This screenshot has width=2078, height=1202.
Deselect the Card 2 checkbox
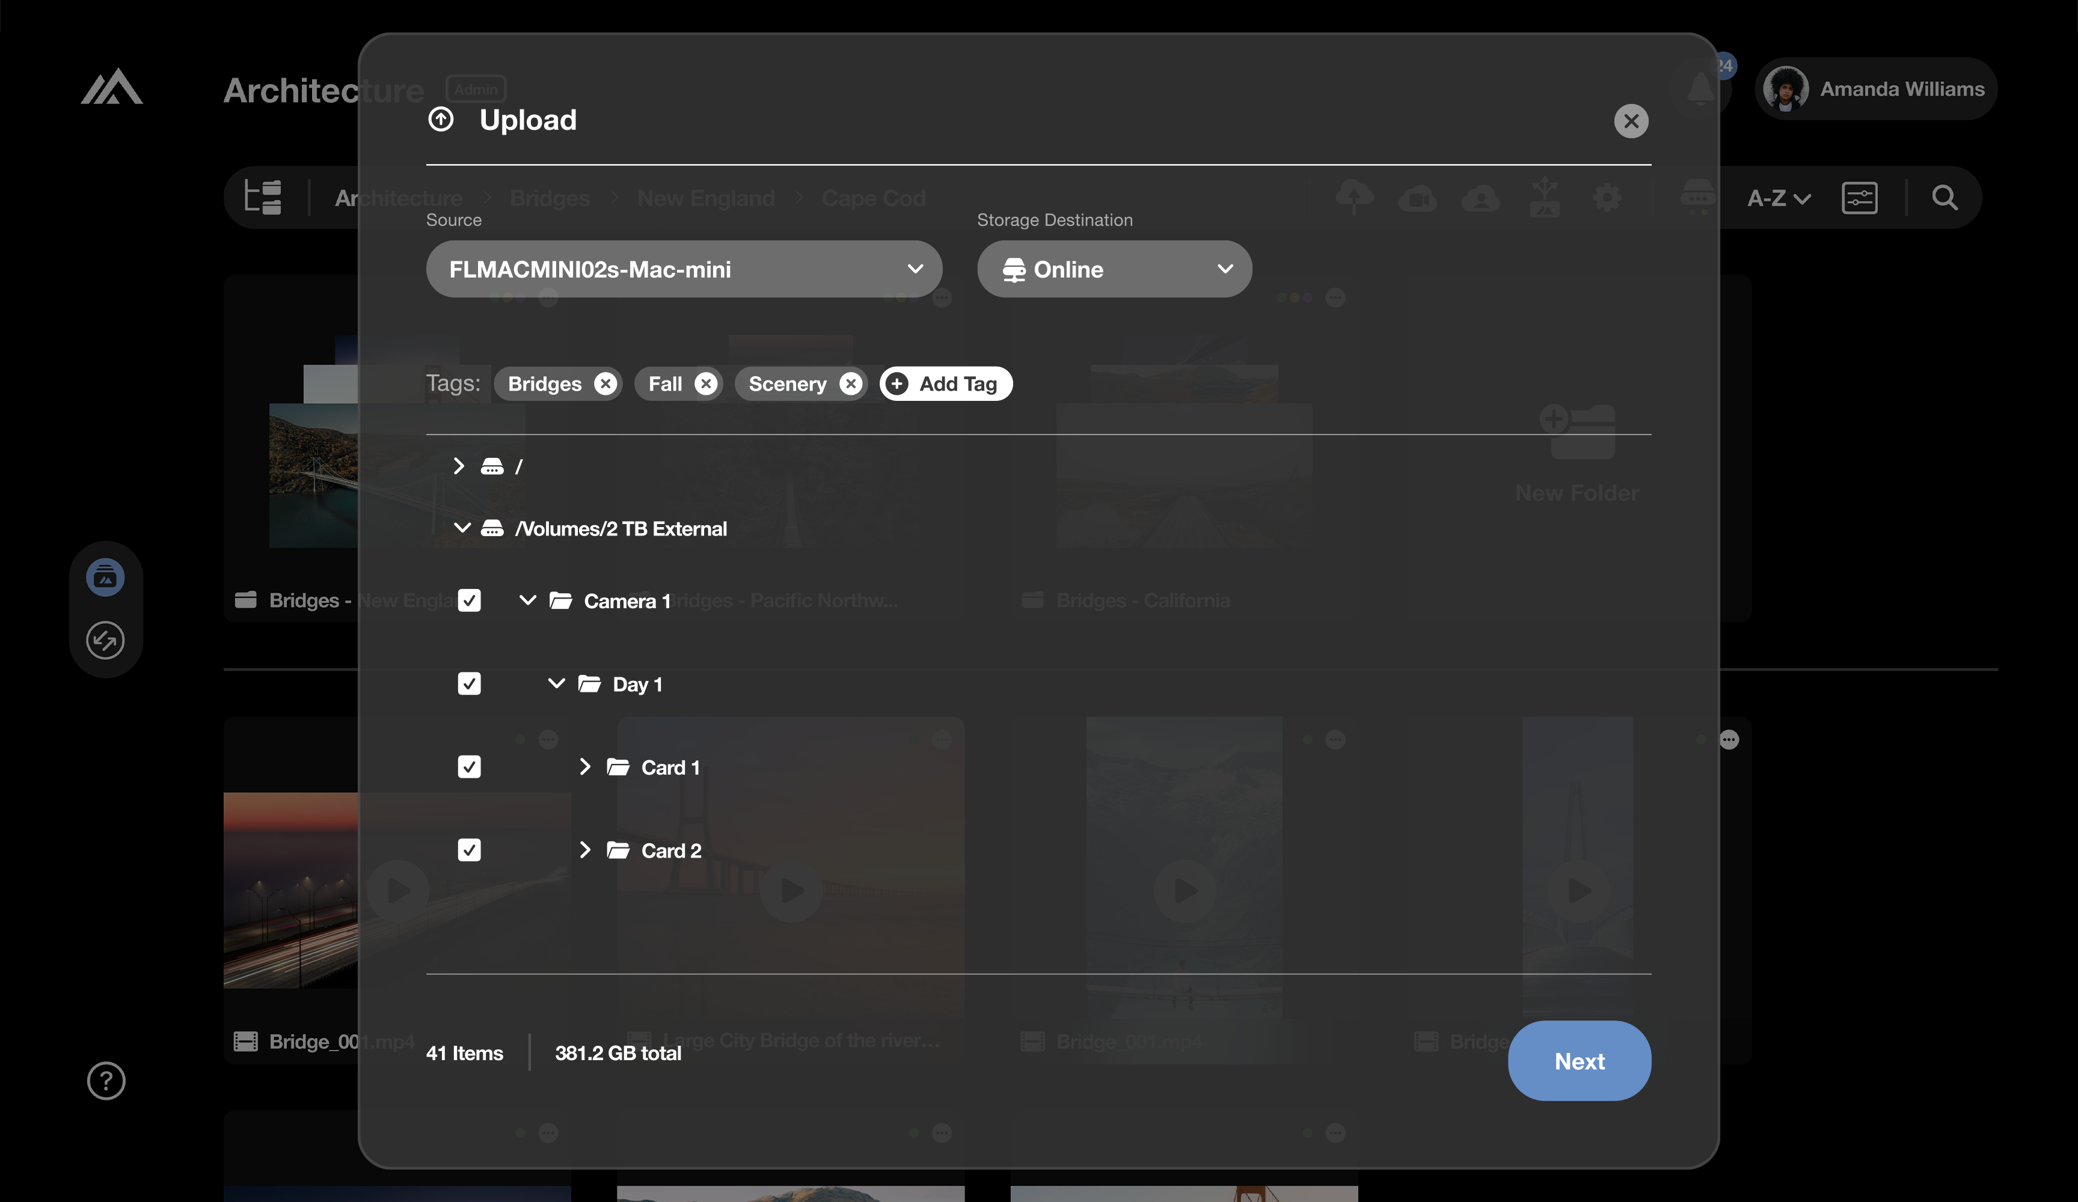pyautogui.click(x=469, y=851)
